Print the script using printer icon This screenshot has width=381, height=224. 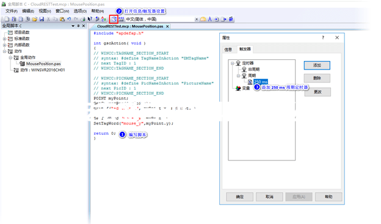(x=83, y=19)
